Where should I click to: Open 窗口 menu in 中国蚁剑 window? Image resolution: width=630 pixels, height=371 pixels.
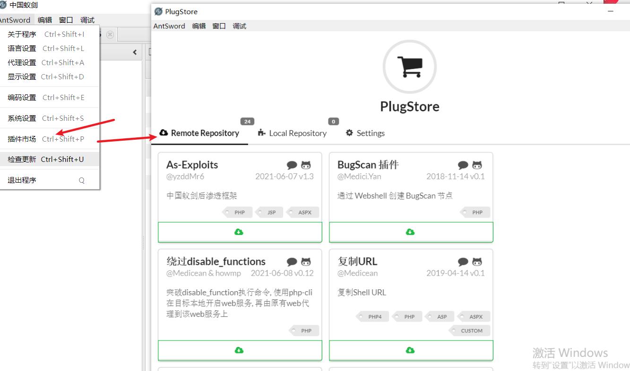pyautogui.click(x=66, y=20)
